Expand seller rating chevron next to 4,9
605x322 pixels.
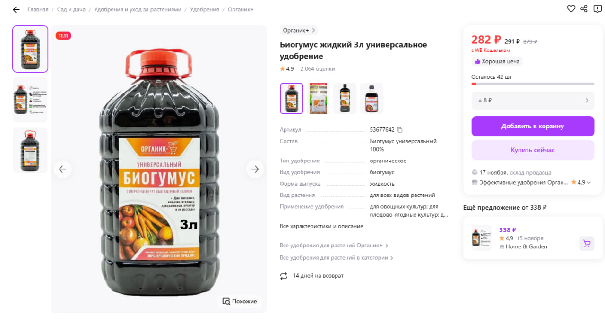589,183
